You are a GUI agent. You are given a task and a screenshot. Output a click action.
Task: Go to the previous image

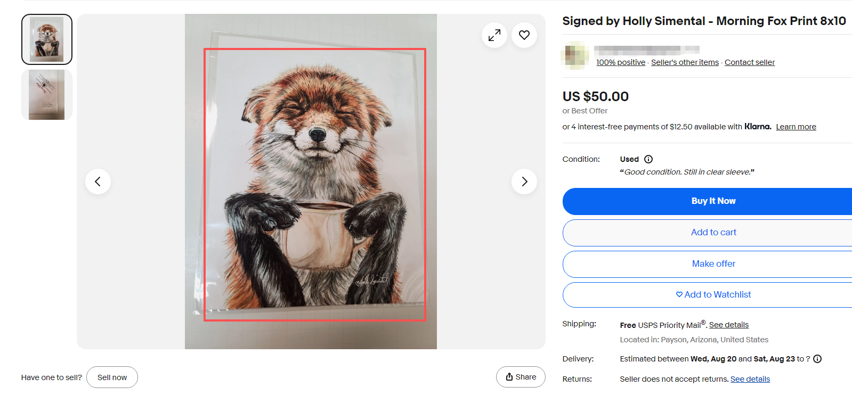[98, 182]
